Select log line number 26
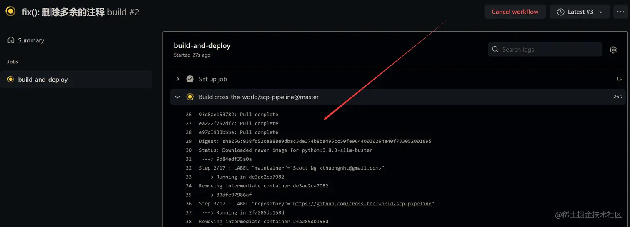The width and height of the screenshot is (630, 227). pyautogui.click(x=189, y=115)
